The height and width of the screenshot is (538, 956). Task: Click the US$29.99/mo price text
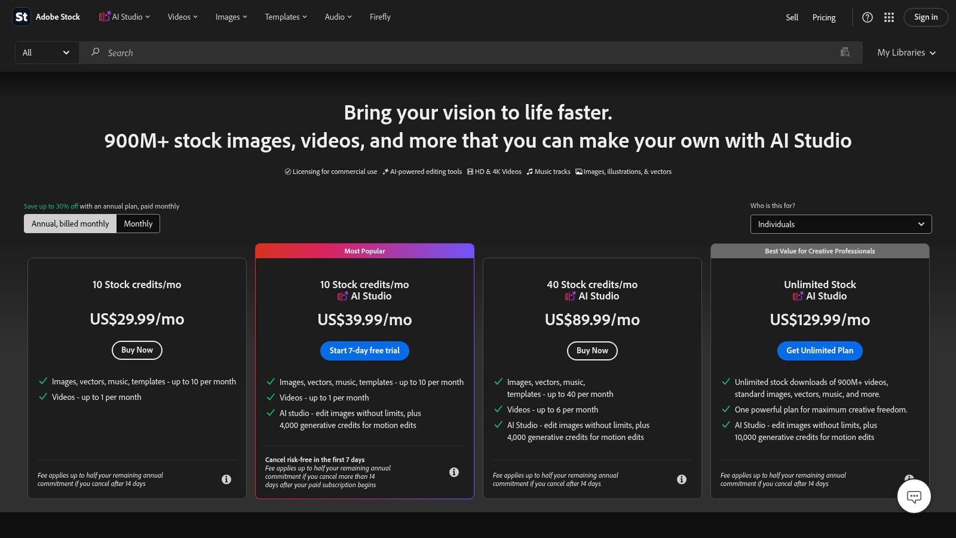coord(137,319)
